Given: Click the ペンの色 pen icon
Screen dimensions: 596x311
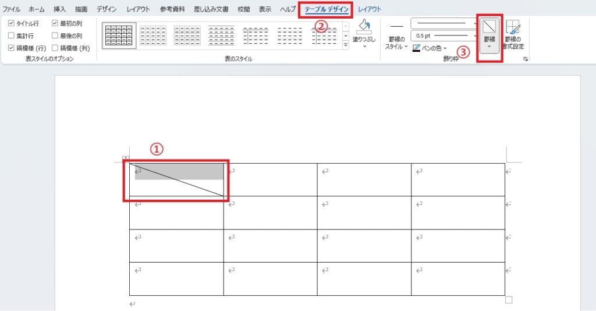Looking at the screenshot, I should coord(417,48).
